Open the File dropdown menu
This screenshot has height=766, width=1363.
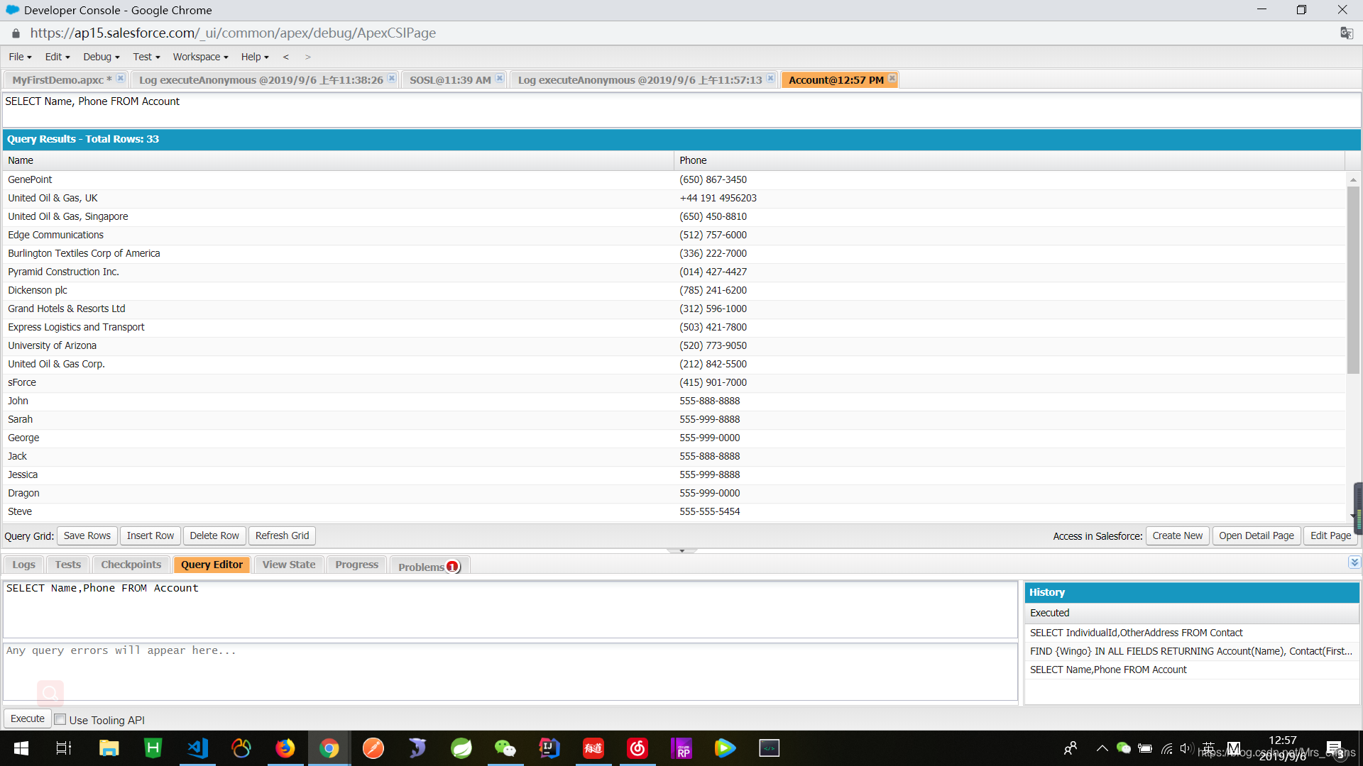click(x=20, y=57)
